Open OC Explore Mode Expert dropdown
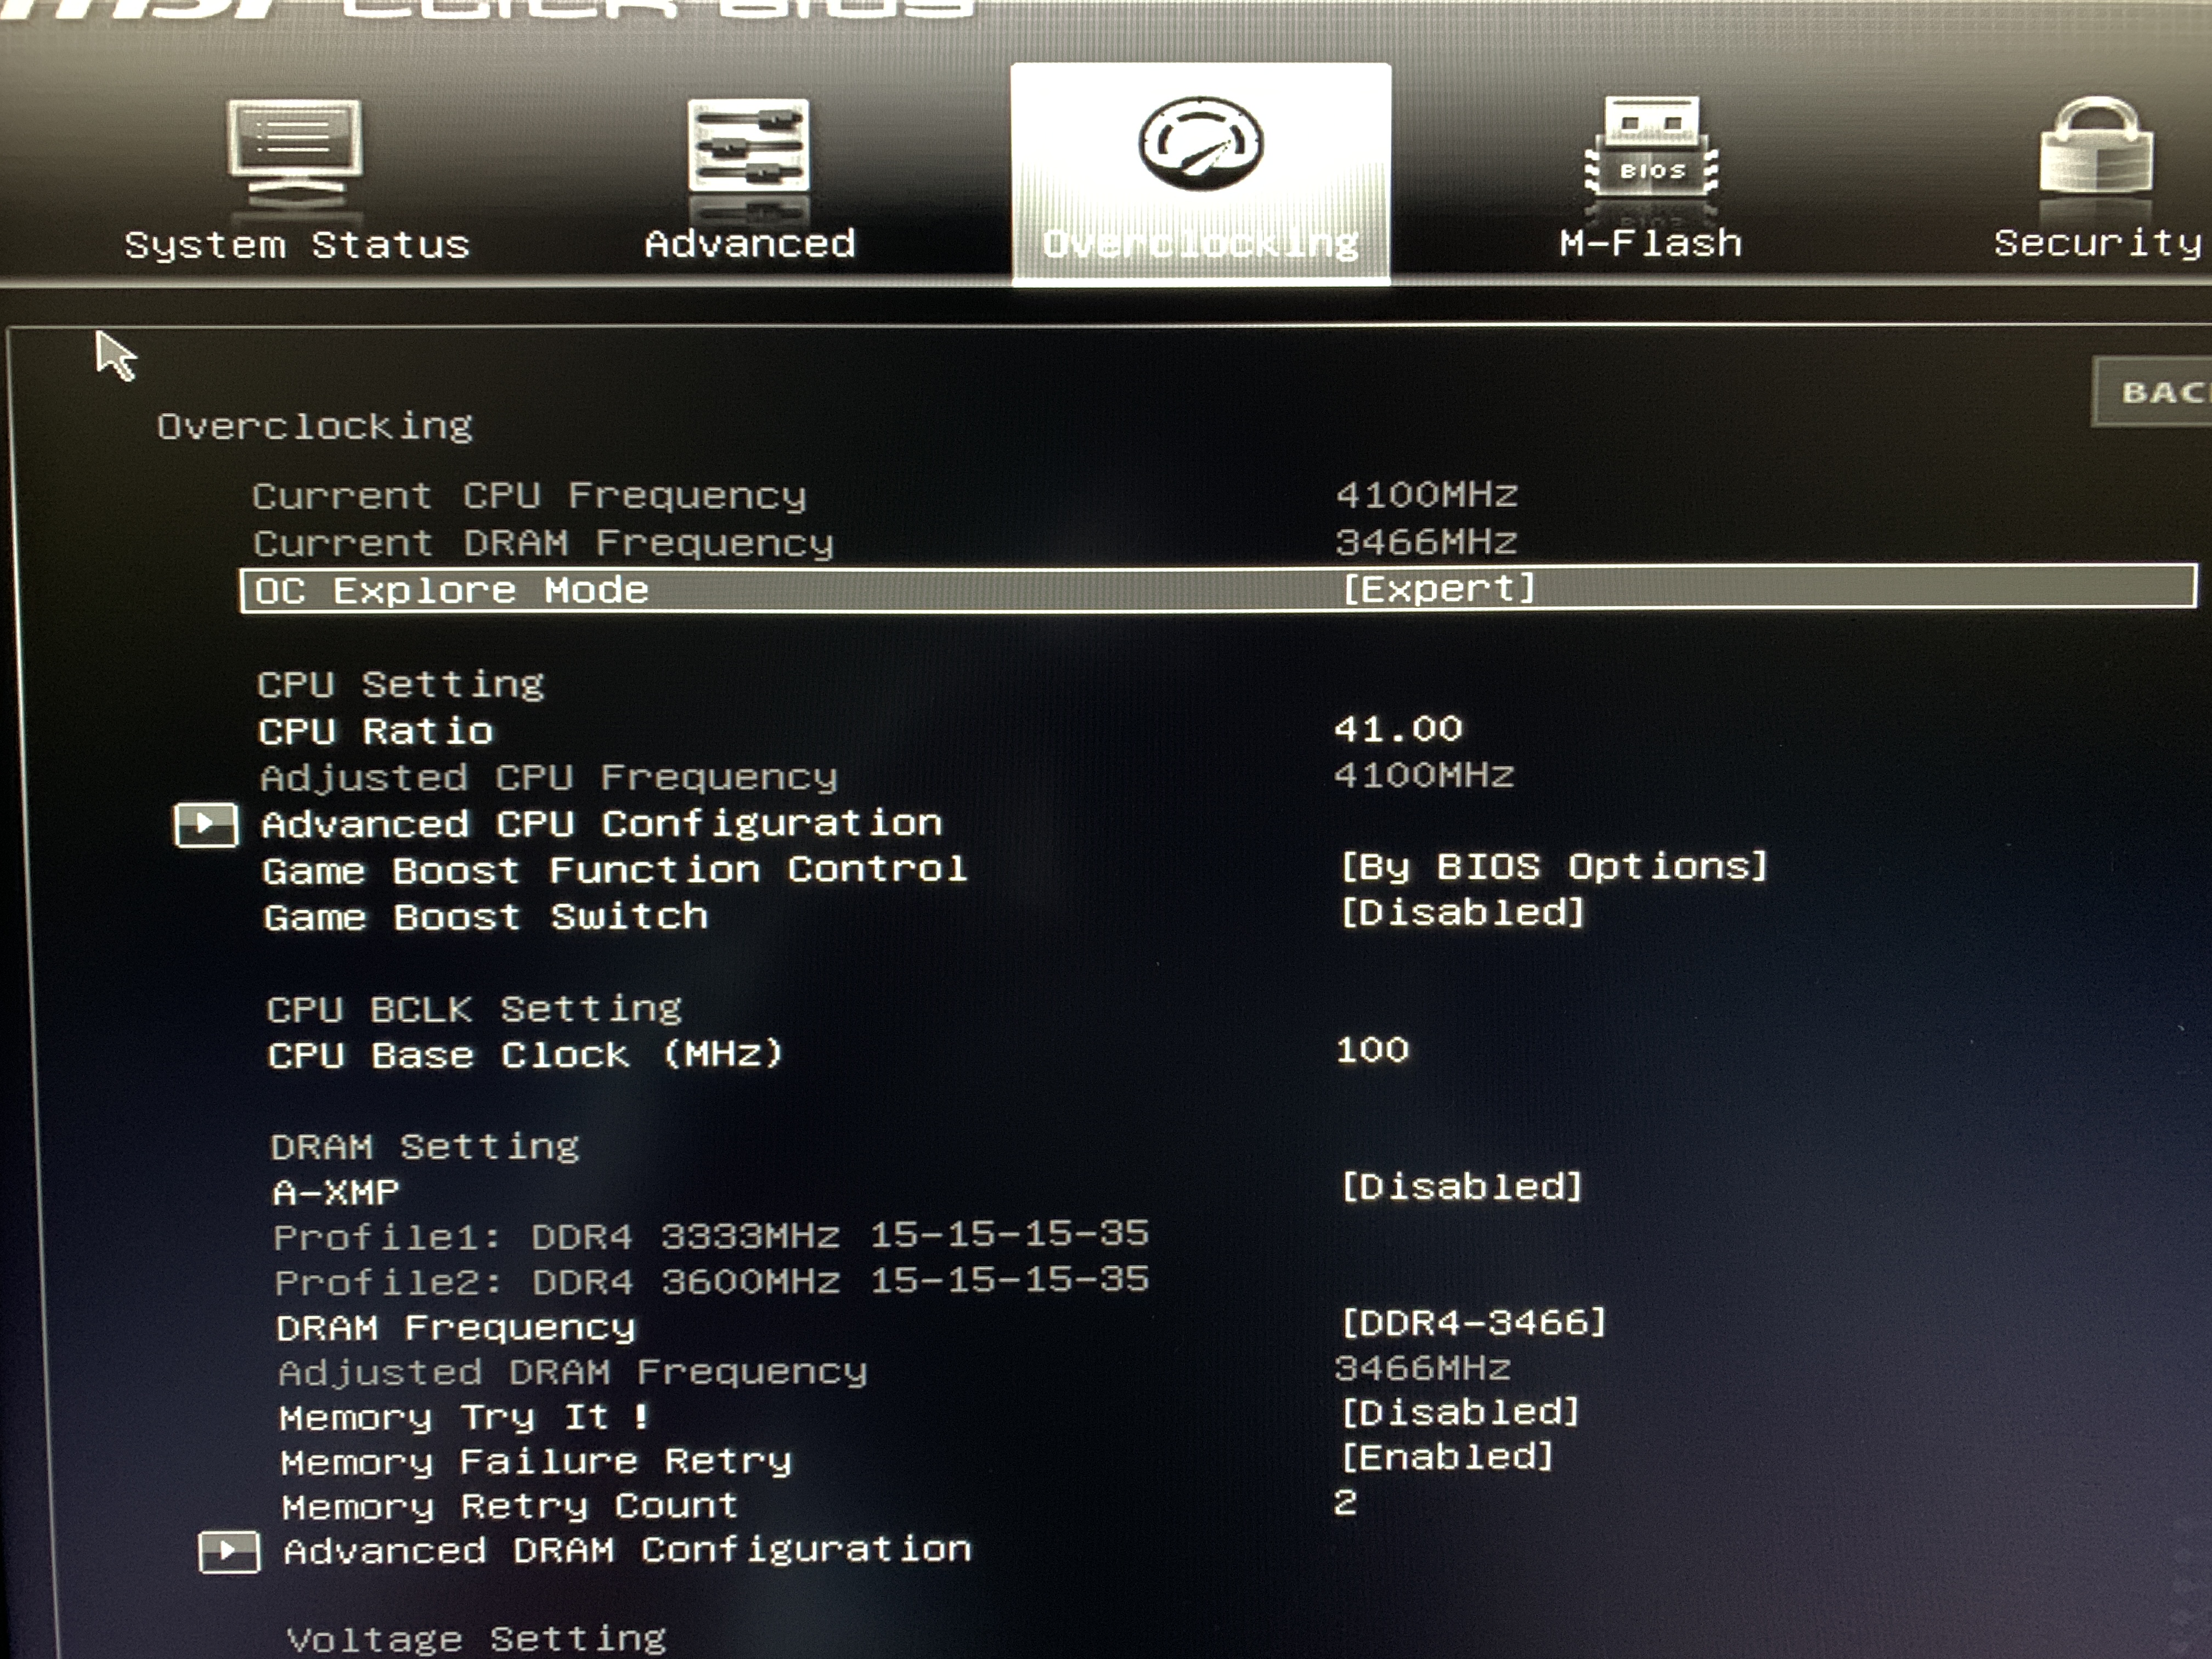This screenshot has width=2212, height=1659. click(1437, 589)
